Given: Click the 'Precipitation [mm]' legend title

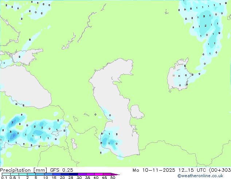Looking at the screenshot, I should (24, 170).
